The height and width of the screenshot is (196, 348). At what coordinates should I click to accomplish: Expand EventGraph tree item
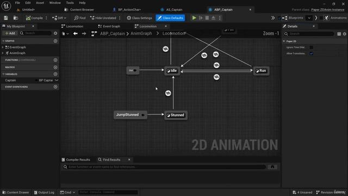[3, 47]
